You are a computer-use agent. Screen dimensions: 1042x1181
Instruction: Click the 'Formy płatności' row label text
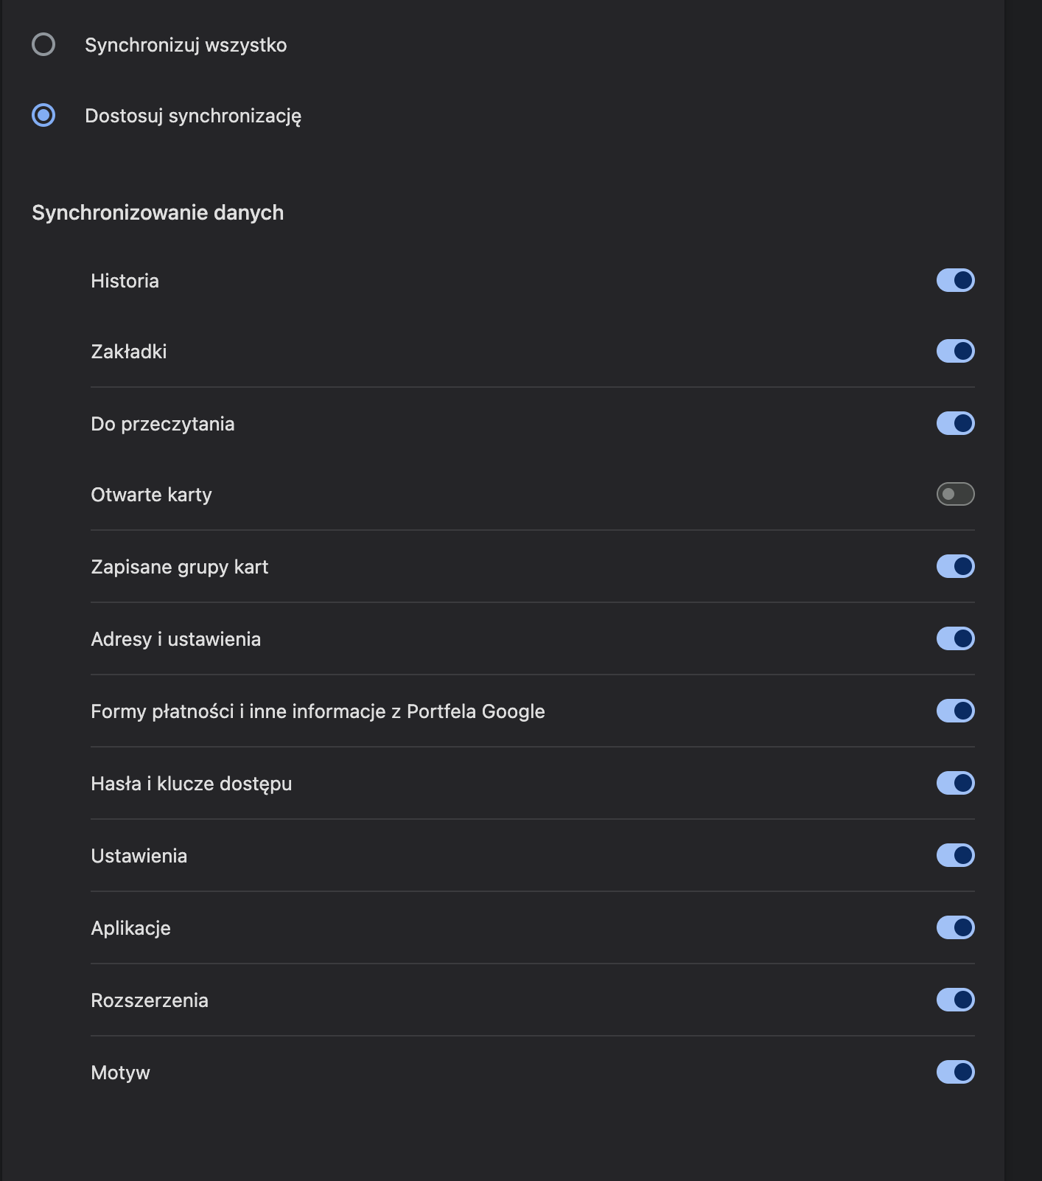(318, 712)
